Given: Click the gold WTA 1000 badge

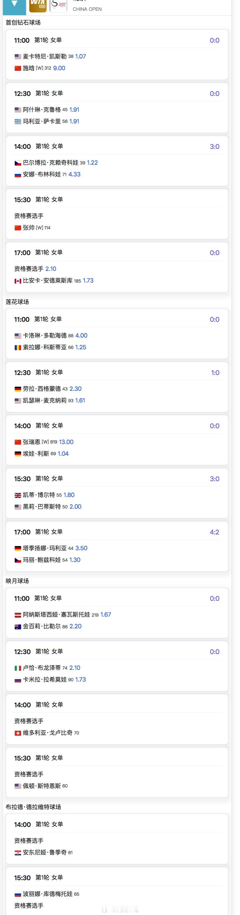Looking at the screenshot, I should point(38,6).
